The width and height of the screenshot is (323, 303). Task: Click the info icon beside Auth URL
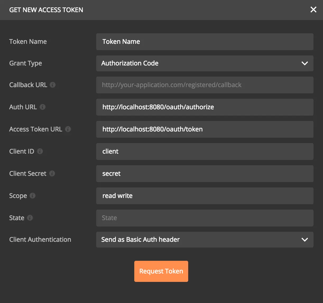(43, 107)
